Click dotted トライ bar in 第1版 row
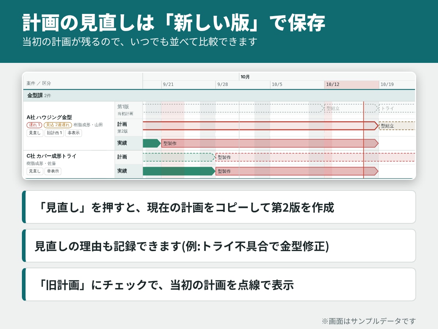The image size is (438, 329). point(397,108)
